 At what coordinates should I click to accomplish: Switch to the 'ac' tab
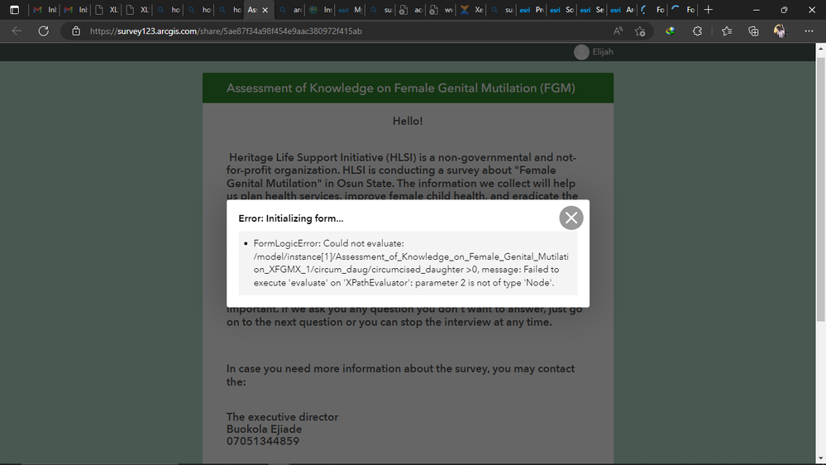(x=411, y=9)
